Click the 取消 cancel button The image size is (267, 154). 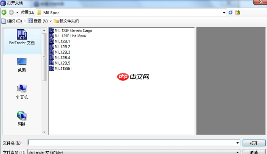coord(254,152)
